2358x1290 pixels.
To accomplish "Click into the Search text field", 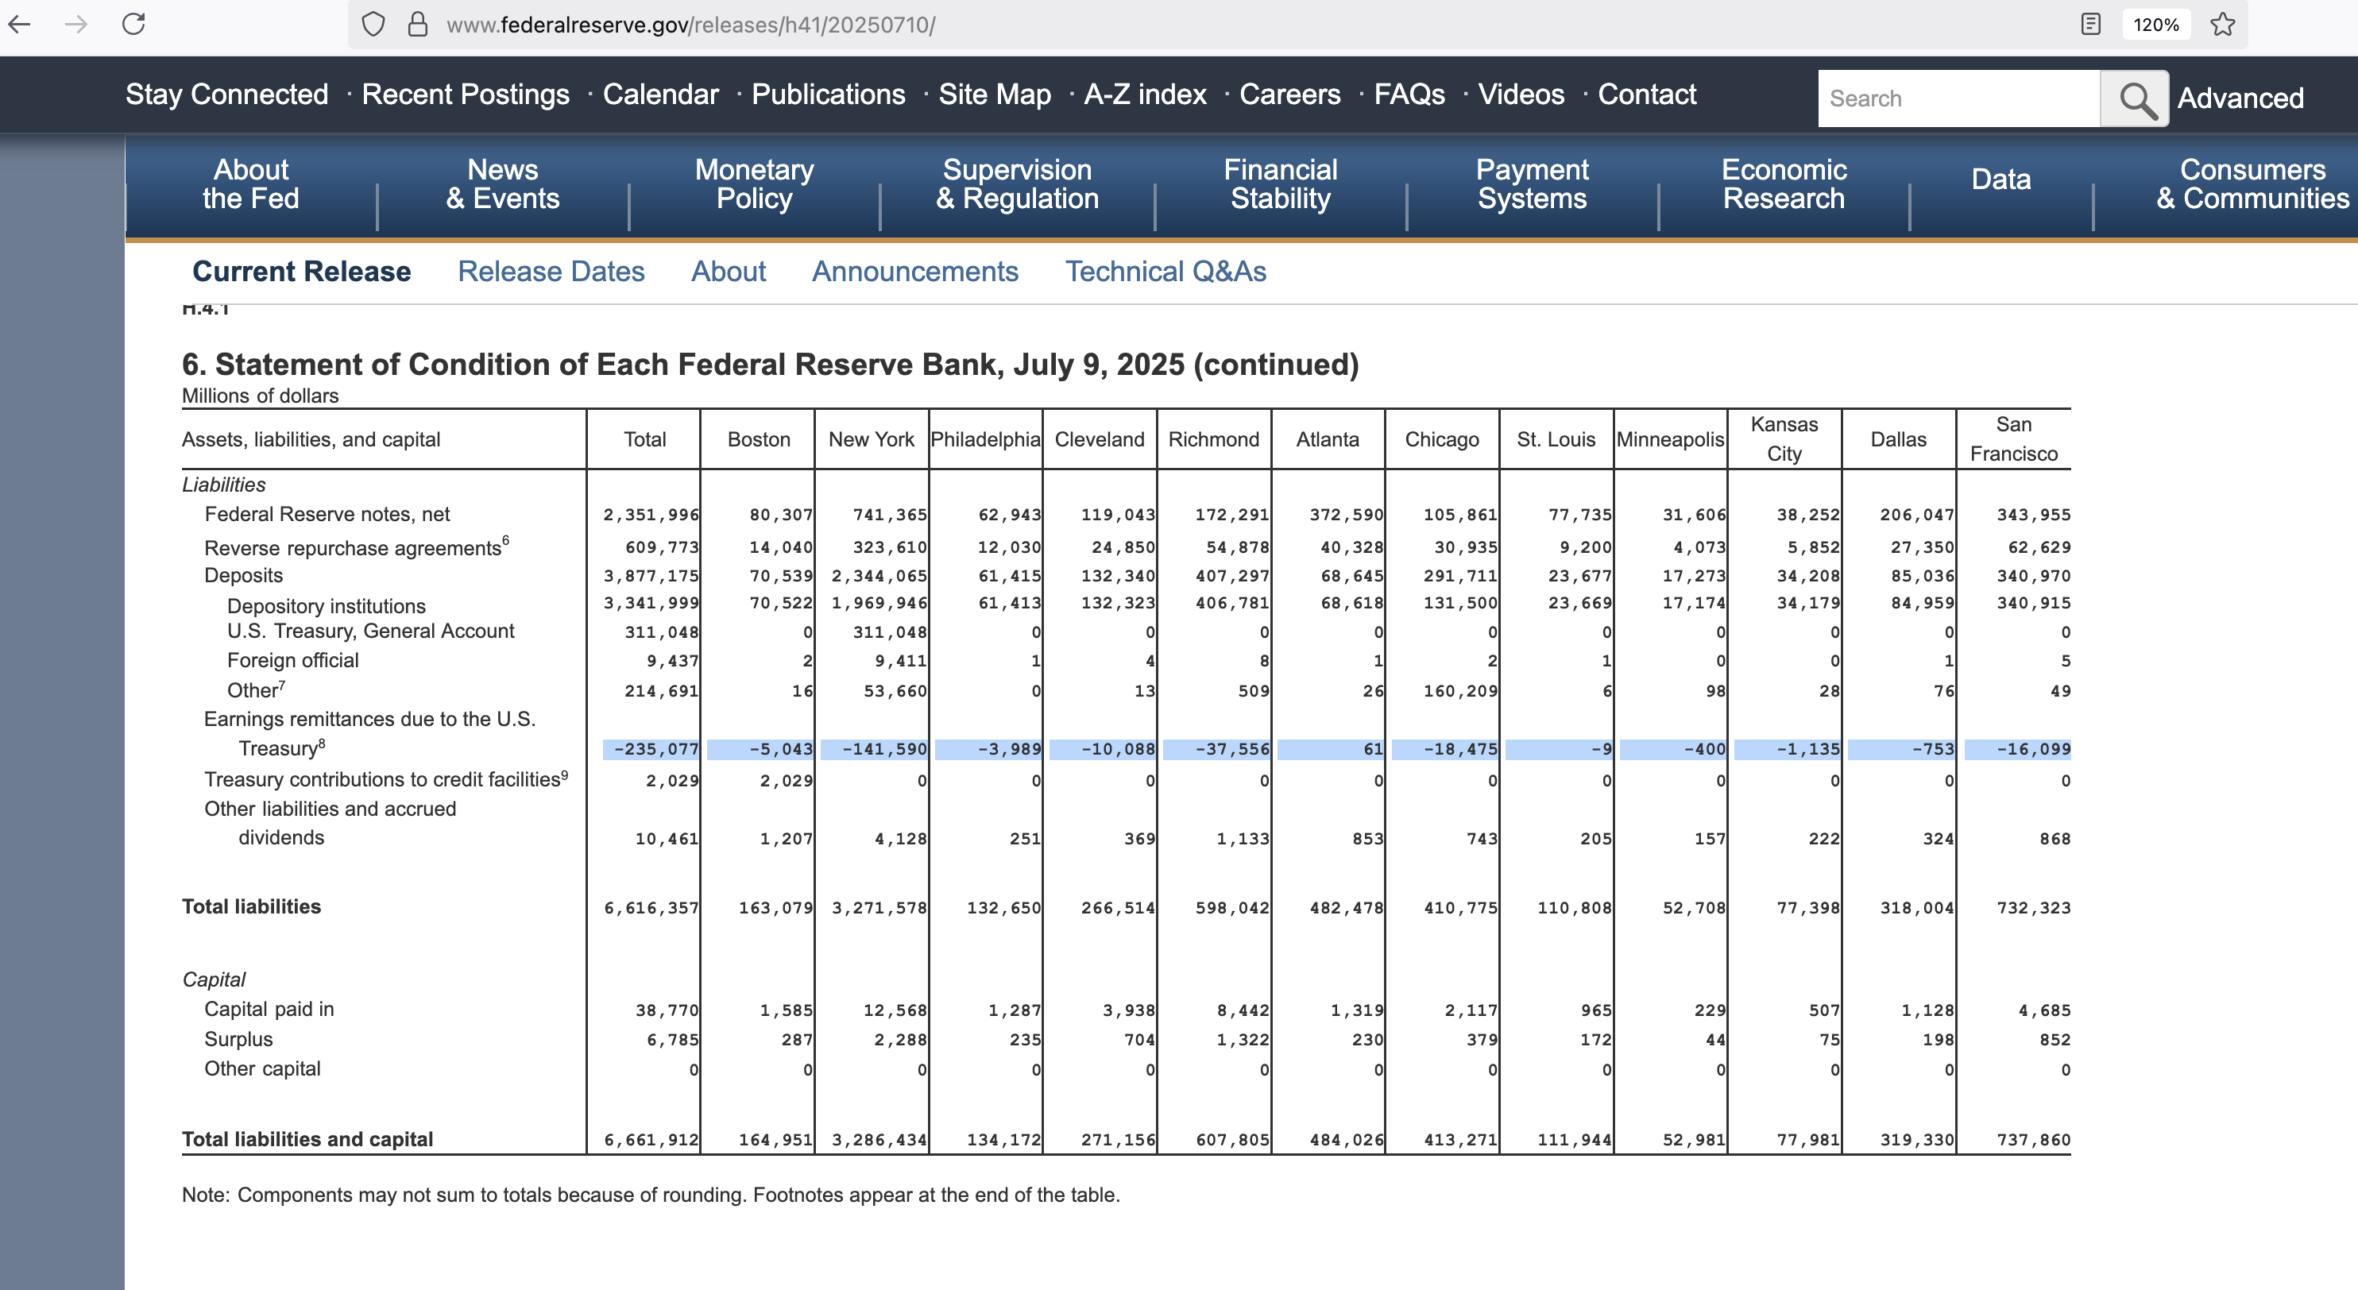I will tap(1959, 98).
